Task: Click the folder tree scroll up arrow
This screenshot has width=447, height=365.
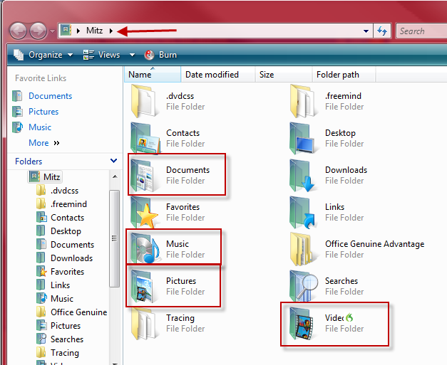Action: (x=115, y=176)
